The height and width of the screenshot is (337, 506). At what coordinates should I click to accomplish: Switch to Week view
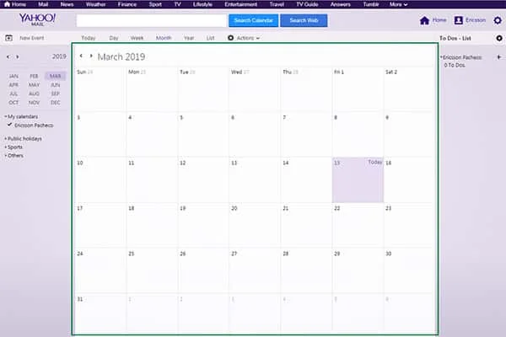137,38
